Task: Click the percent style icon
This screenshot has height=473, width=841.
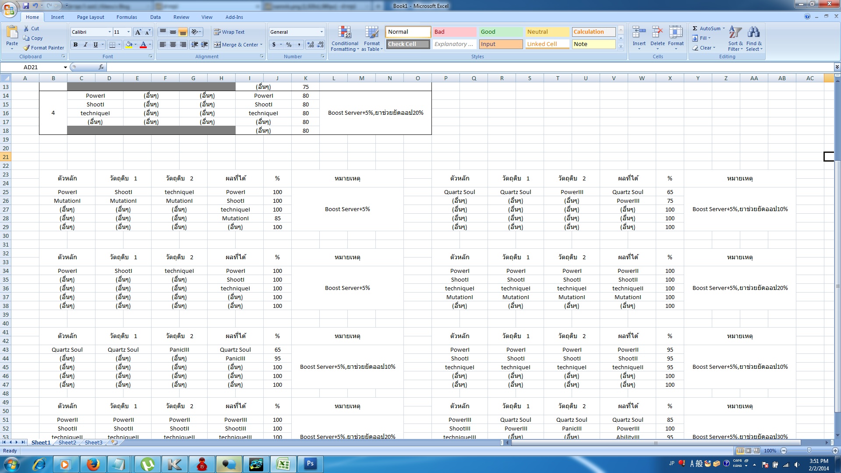Action: point(289,45)
